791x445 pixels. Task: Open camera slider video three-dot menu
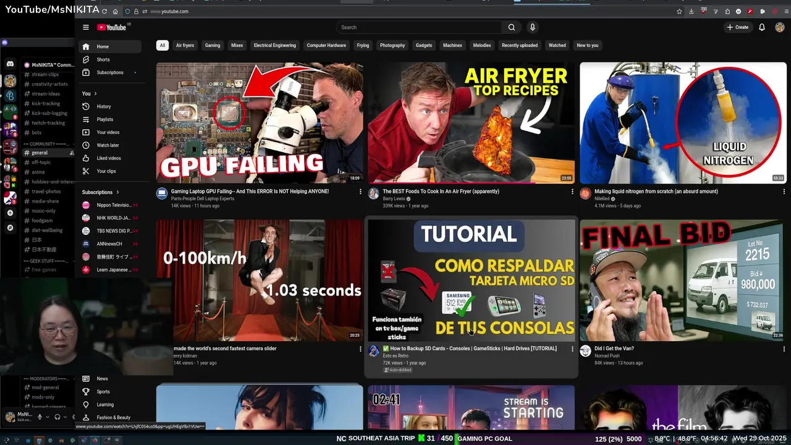tap(360, 349)
